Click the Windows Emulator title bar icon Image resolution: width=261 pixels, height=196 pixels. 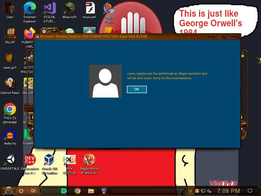point(37,36)
